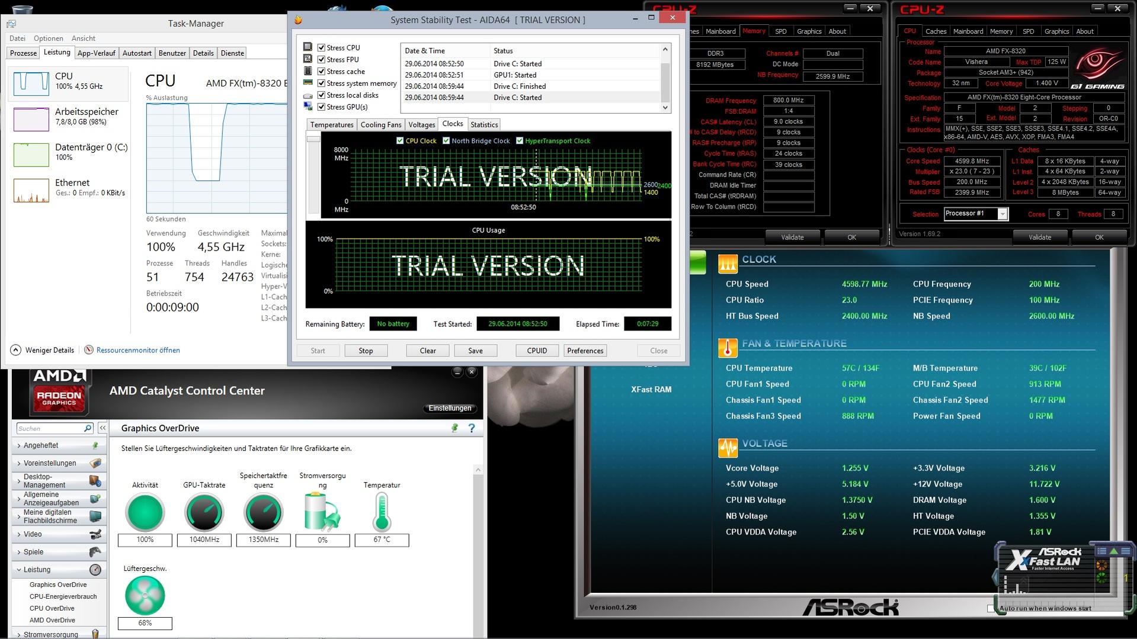Click the Stop button in AIDA64
The height and width of the screenshot is (639, 1137).
(366, 351)
